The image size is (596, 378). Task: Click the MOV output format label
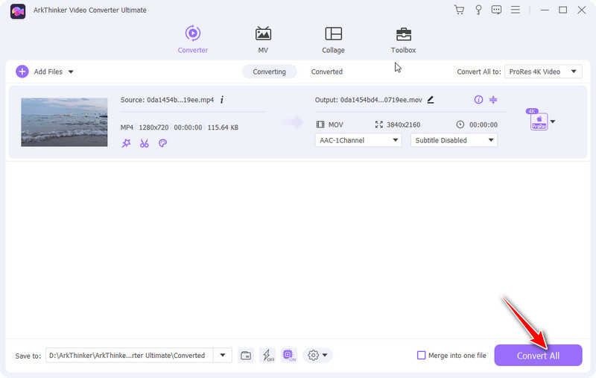point(336,125)
